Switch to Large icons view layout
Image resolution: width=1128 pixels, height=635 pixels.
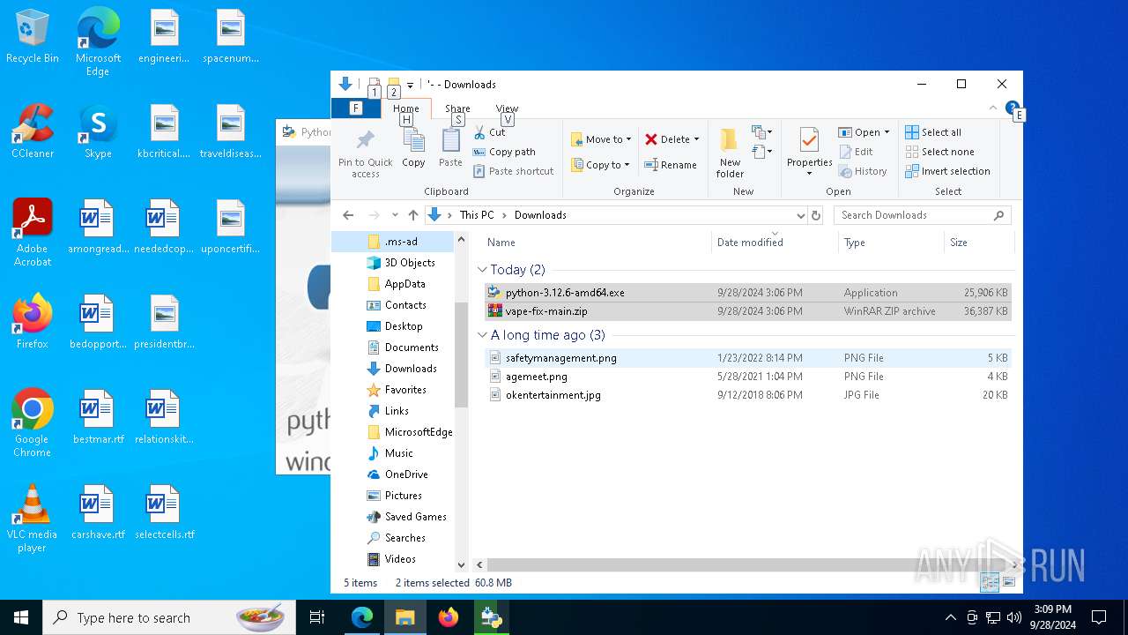click(x=1009, y=582)
